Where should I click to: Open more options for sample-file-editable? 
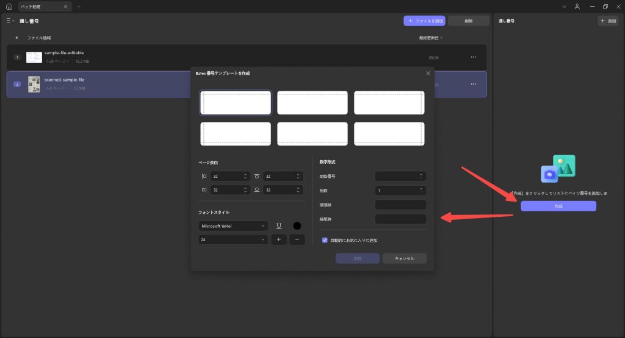tap(473, 57)
